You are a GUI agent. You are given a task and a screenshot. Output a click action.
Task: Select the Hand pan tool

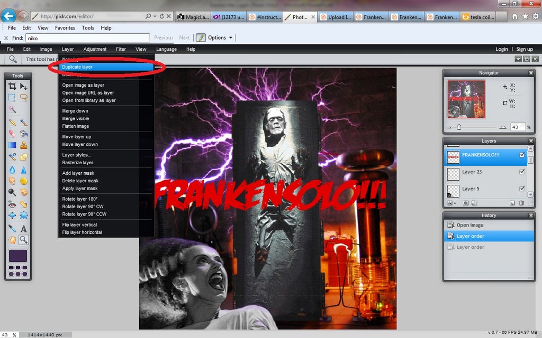(12, 240)
